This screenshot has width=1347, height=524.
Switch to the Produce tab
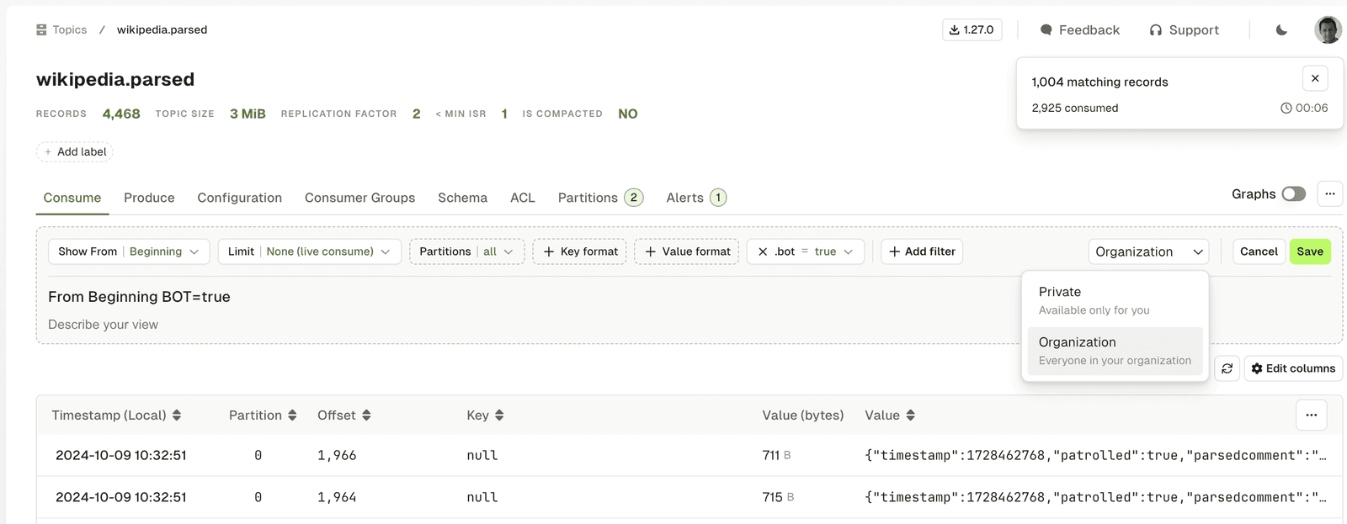point(149,198)
